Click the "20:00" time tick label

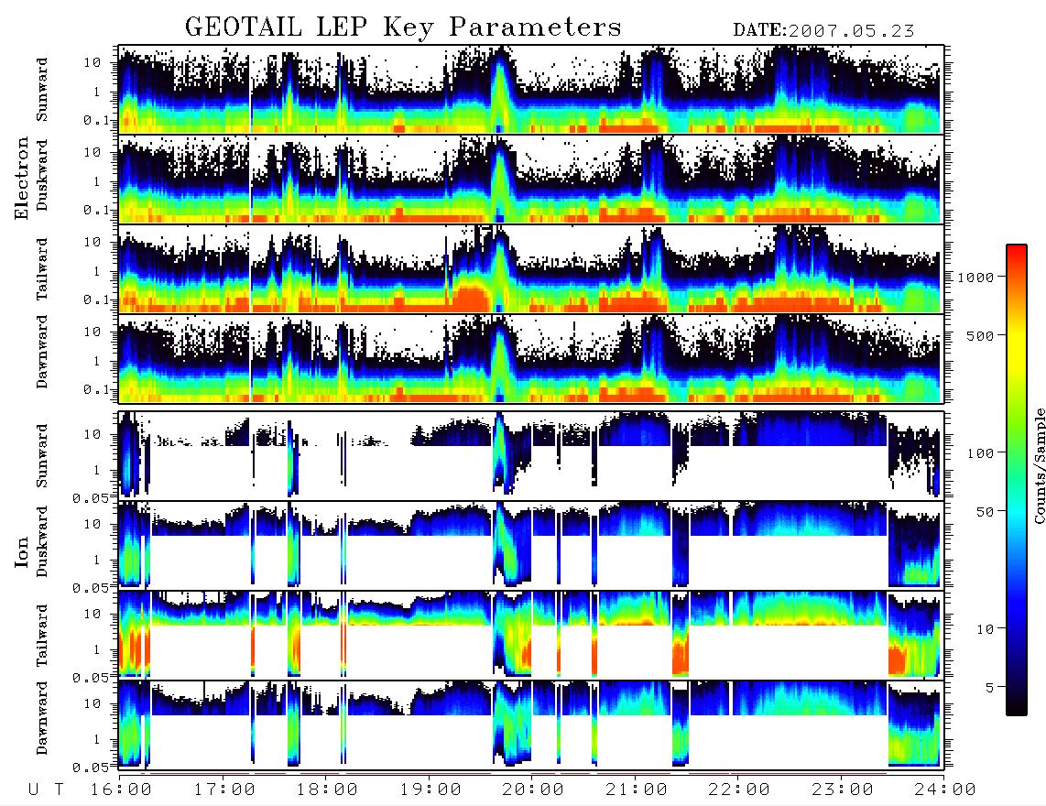[533, 790]
